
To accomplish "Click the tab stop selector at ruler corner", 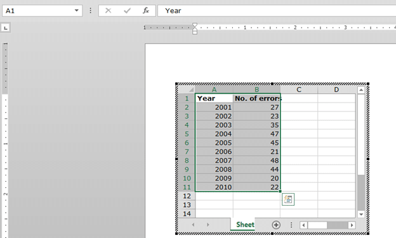I will click(6, 28).
